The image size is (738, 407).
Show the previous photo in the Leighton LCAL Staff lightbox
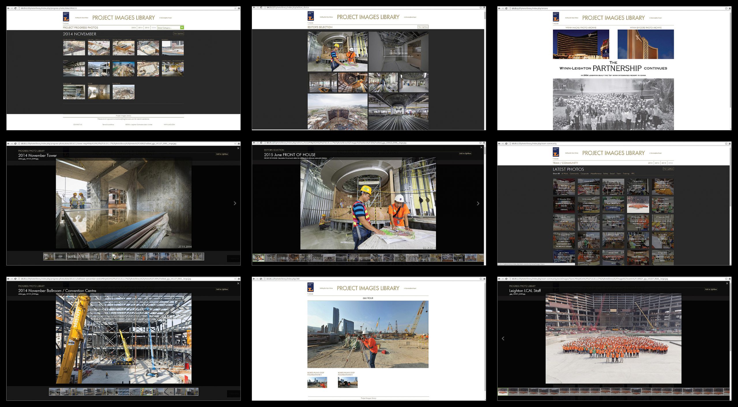click(503, 338)
